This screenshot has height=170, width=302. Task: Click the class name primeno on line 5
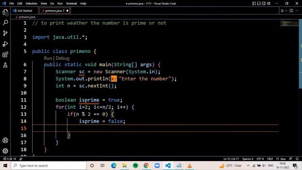(80, 51)
